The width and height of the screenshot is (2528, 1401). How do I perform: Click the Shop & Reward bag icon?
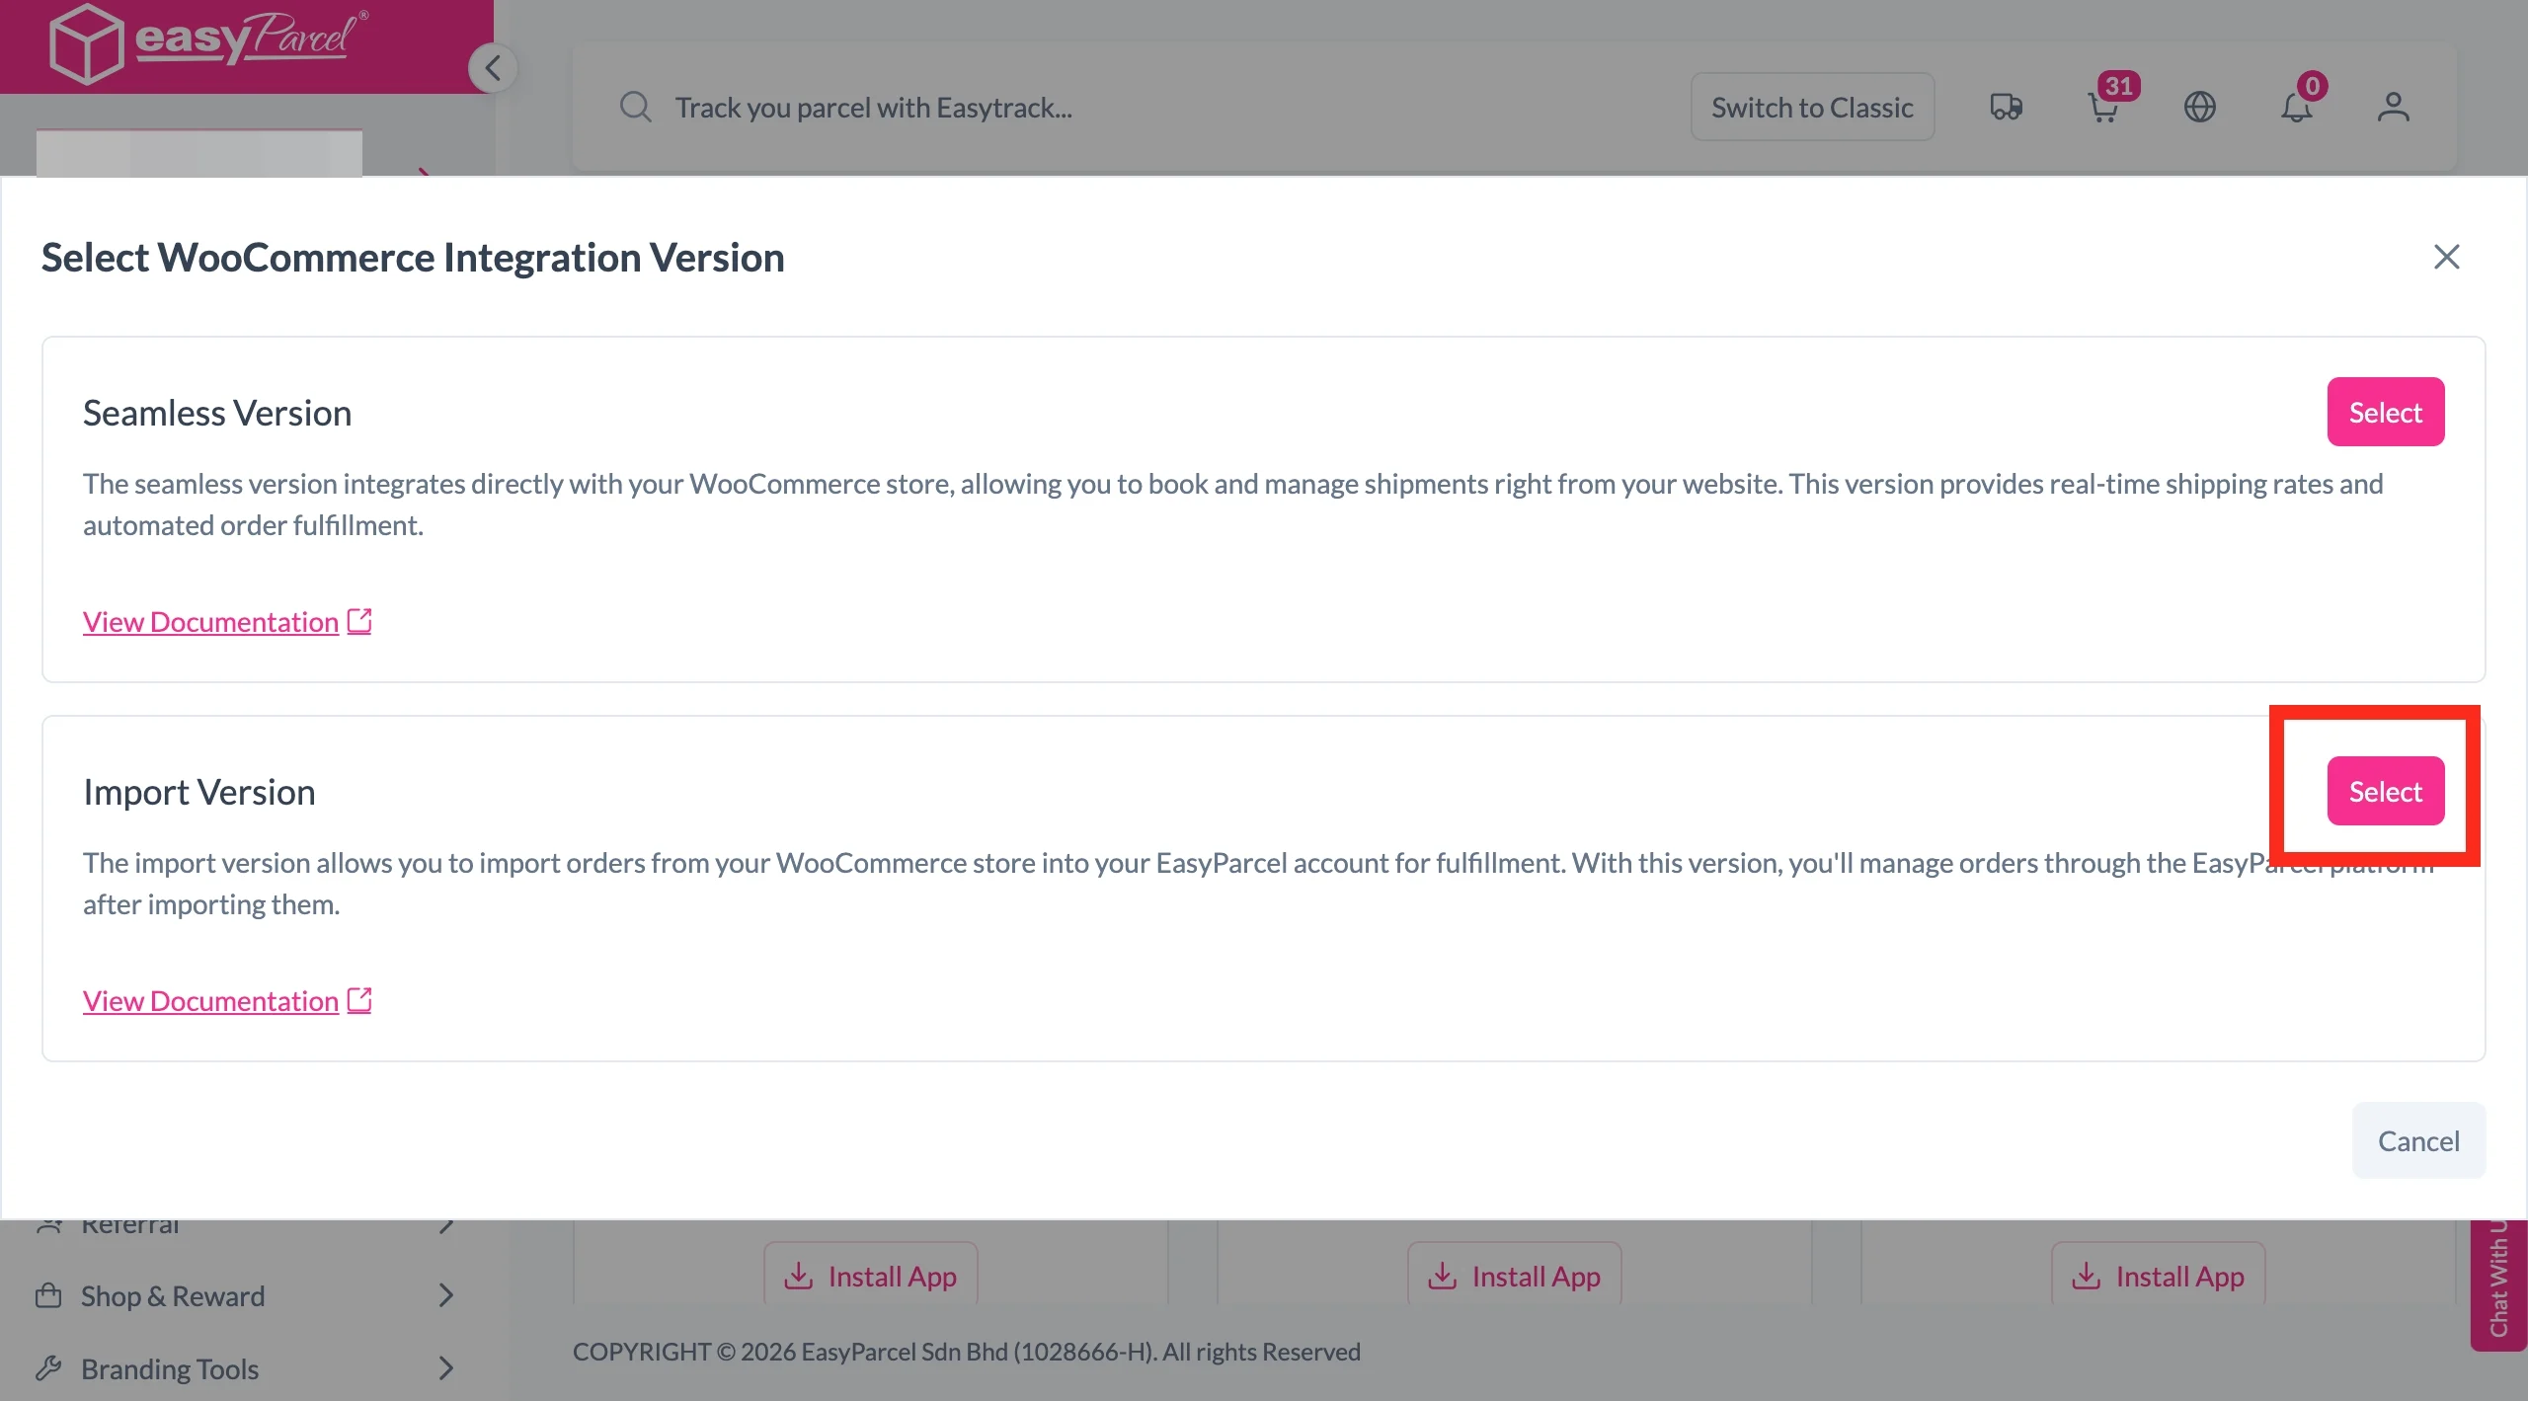coord(50,1294)
